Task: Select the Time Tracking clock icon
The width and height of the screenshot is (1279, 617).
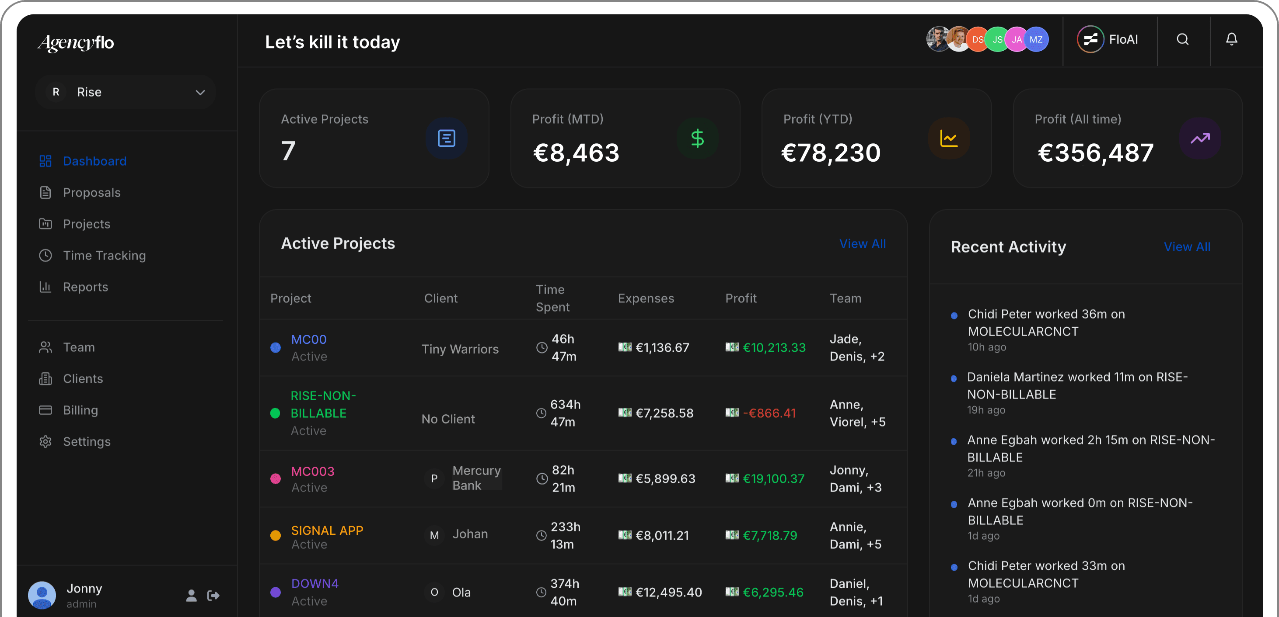Action: tap(45, 255)
